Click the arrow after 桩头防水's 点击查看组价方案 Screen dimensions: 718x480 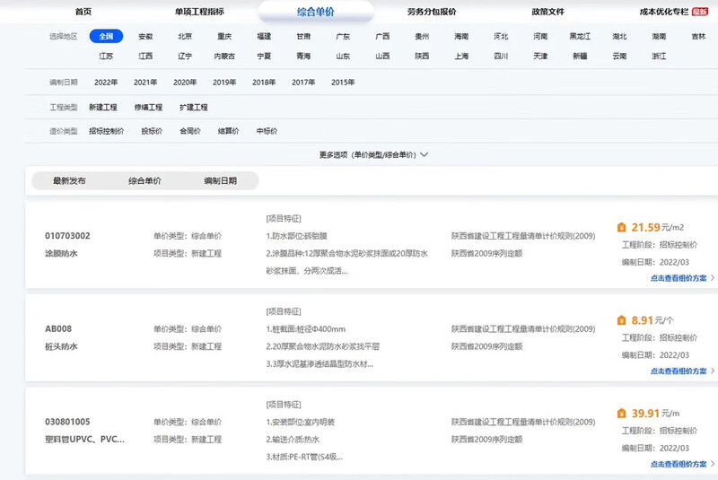click(713, 371)
